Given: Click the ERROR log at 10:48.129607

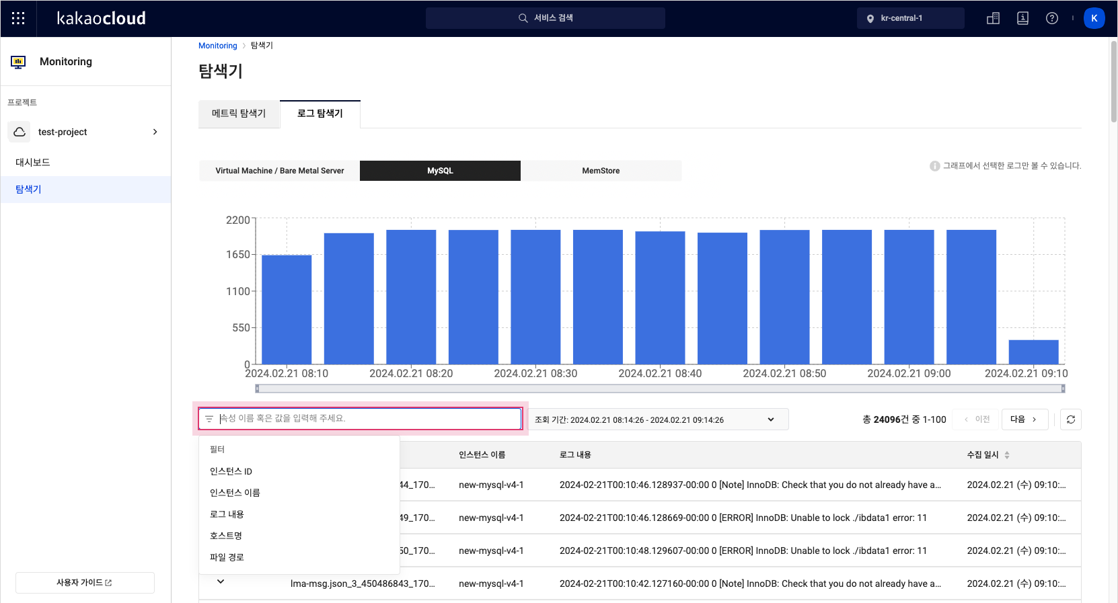Looking at the screenshot, I should pyautogui.click(x=743, y=551).
